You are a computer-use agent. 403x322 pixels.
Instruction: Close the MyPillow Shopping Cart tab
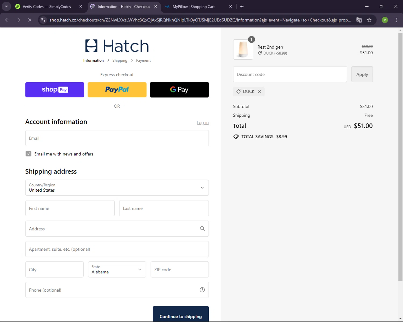(x=231, y=6)
